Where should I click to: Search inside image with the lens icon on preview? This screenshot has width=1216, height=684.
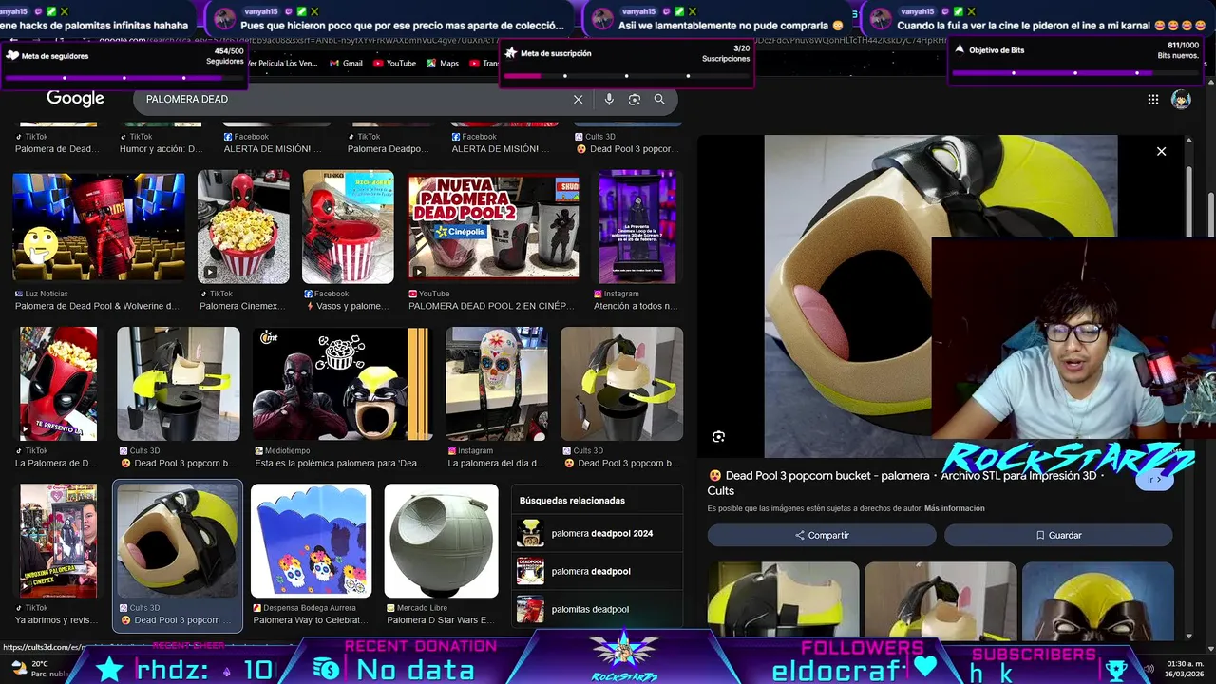coord(719,436)
